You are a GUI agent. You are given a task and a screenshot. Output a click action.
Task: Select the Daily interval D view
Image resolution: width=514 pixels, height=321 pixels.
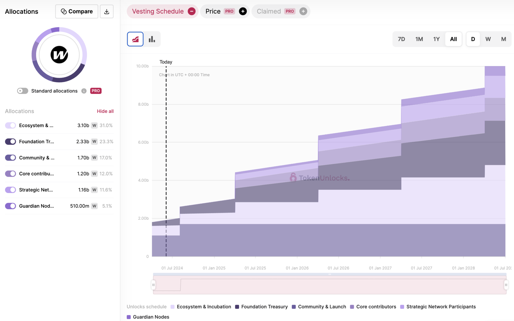click(x=473, y=39)
